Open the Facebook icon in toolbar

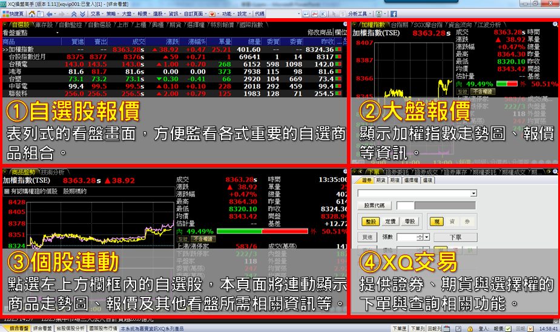[x=394, y=14]
